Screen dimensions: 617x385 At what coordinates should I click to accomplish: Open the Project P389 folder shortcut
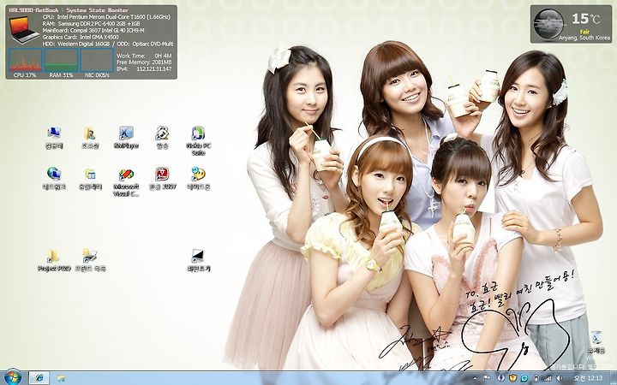coord(54,260)
